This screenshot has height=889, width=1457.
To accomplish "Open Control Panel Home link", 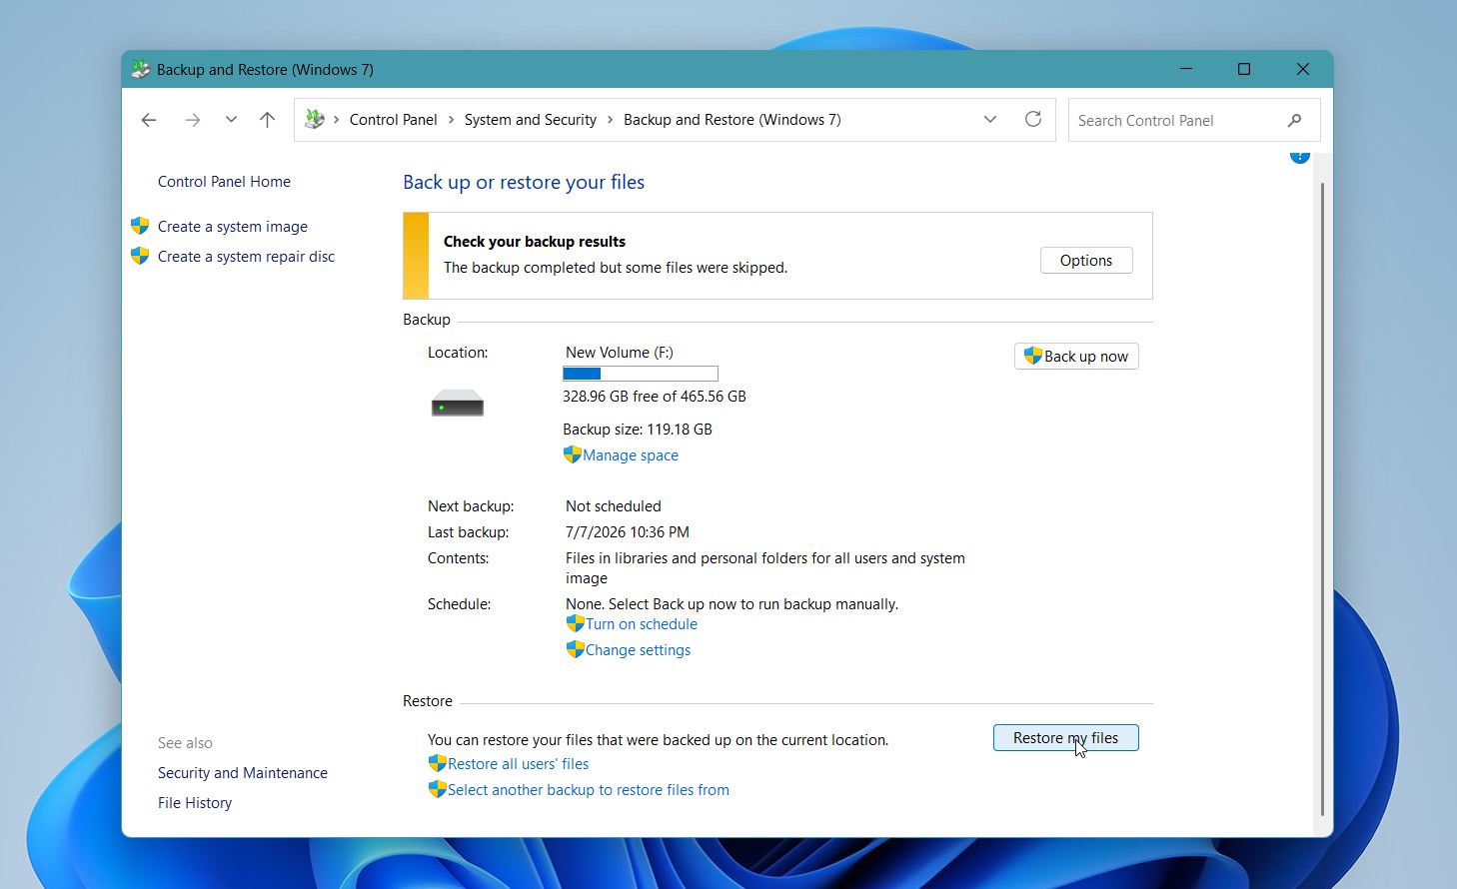I will pyautogui.click(x=224, y=182).
